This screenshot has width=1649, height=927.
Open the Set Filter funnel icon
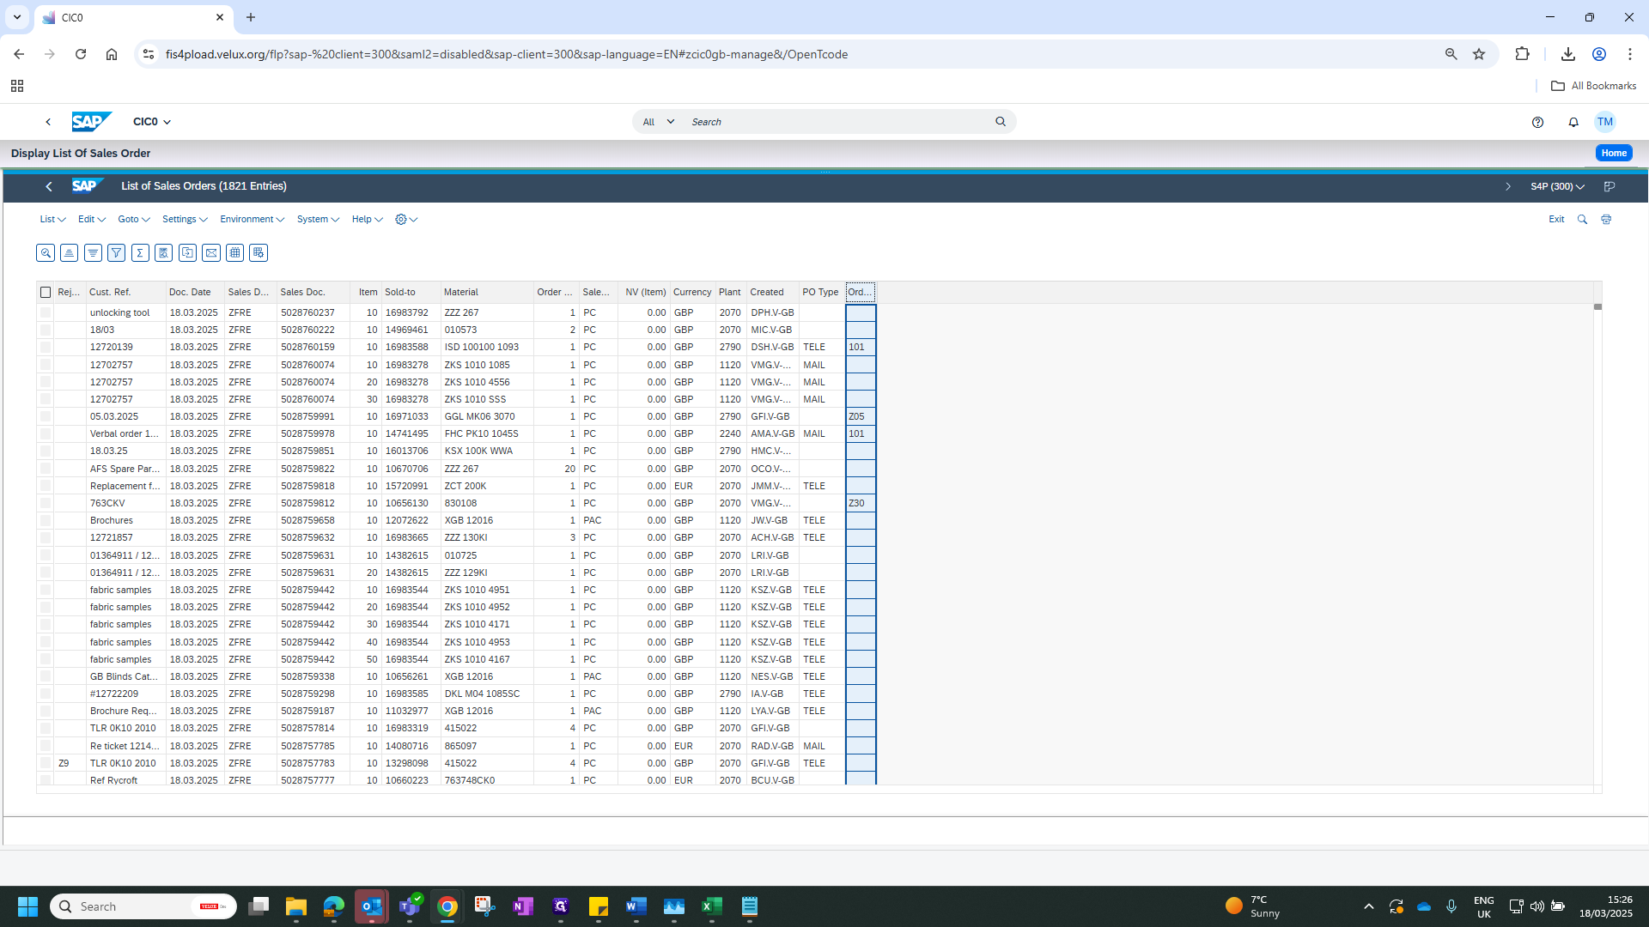pyautogui.click(x=117, y=252)
